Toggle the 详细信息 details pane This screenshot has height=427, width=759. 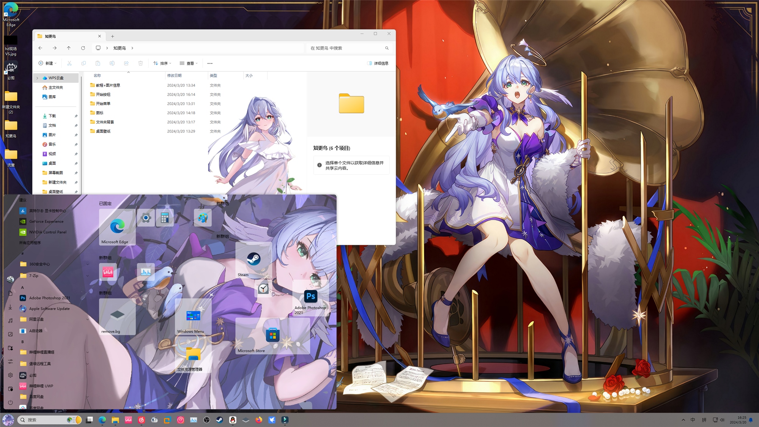pos(378,63)
